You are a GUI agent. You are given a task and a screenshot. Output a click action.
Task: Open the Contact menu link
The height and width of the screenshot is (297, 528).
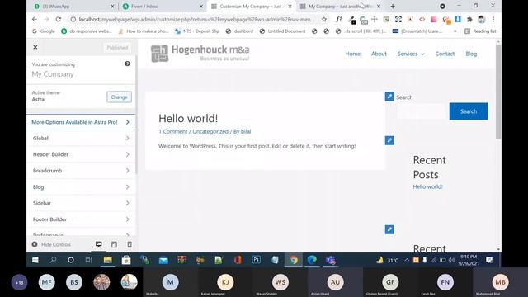[445, 54]
